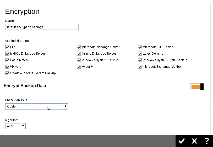Cancel changes with the X icon

tap(194, 141)
